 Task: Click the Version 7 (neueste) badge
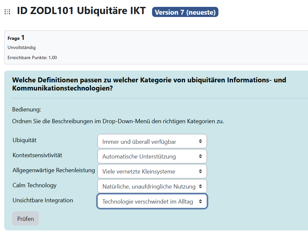click(185, 12)
